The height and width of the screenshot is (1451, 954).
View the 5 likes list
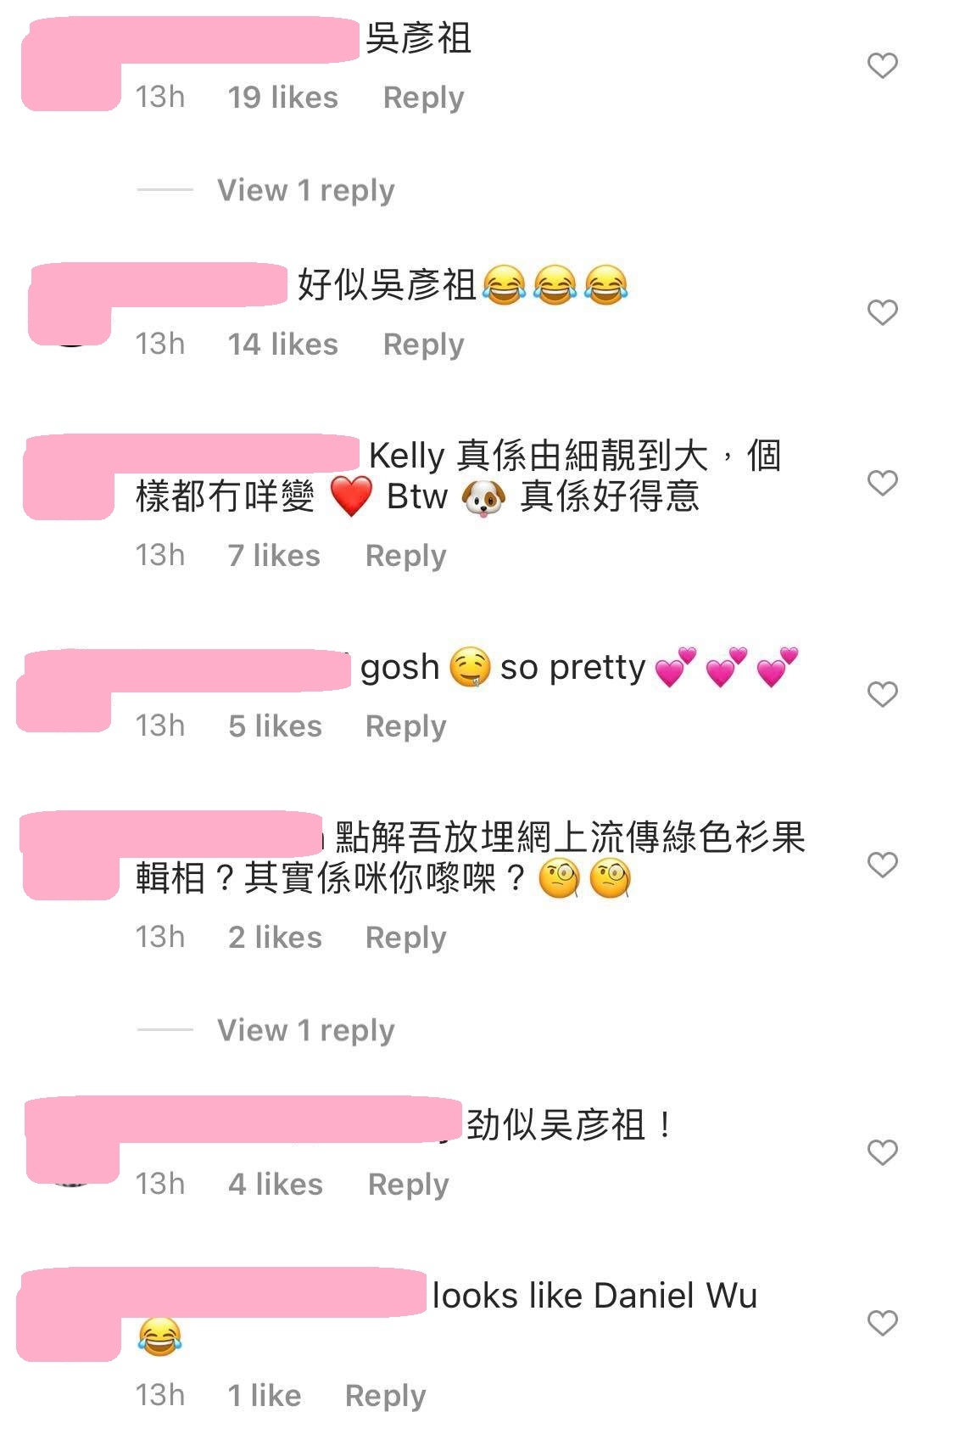coord(275,726)
